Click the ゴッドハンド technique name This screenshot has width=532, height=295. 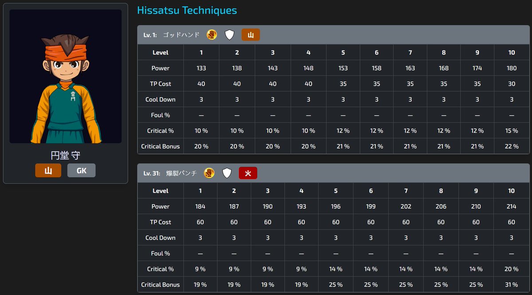point(181,35)
